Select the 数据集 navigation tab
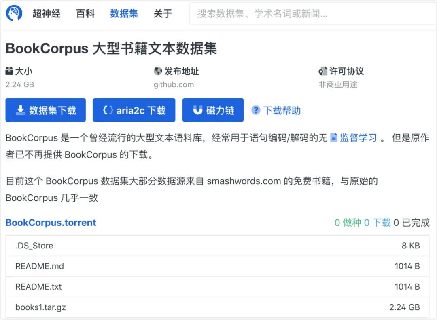The width and height of the screenshot is (437, 320). pyautogui.click(x=124, y=13)
